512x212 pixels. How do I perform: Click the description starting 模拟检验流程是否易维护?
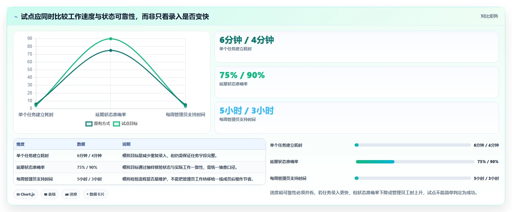click(188, 179)
